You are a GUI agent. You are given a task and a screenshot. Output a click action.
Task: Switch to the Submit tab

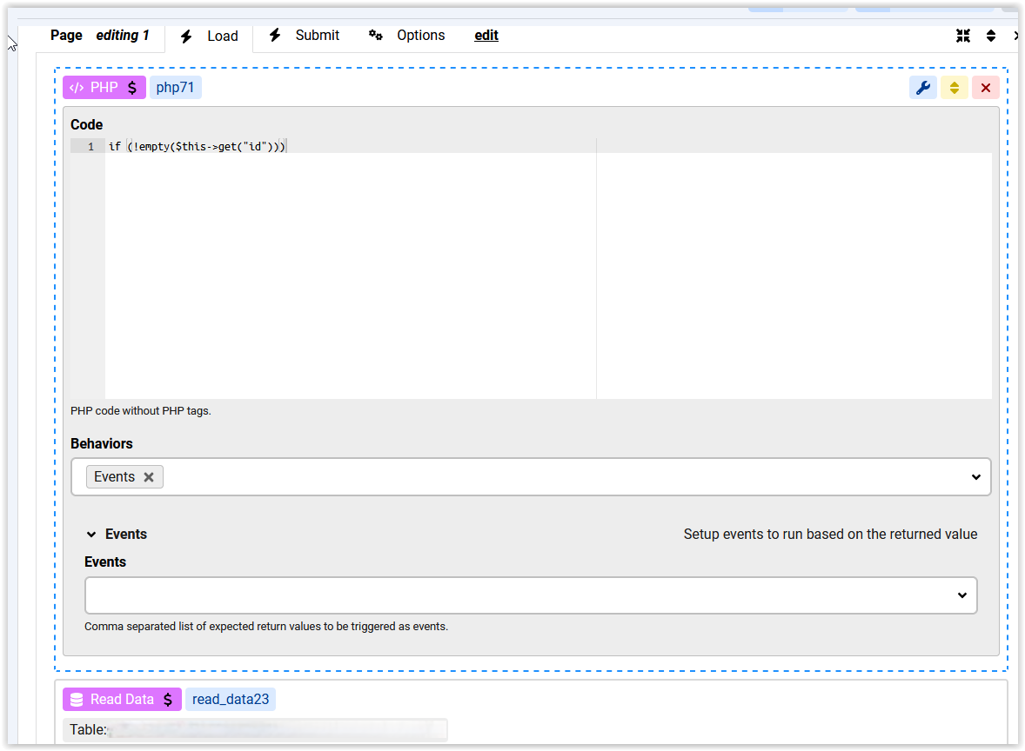305,36
